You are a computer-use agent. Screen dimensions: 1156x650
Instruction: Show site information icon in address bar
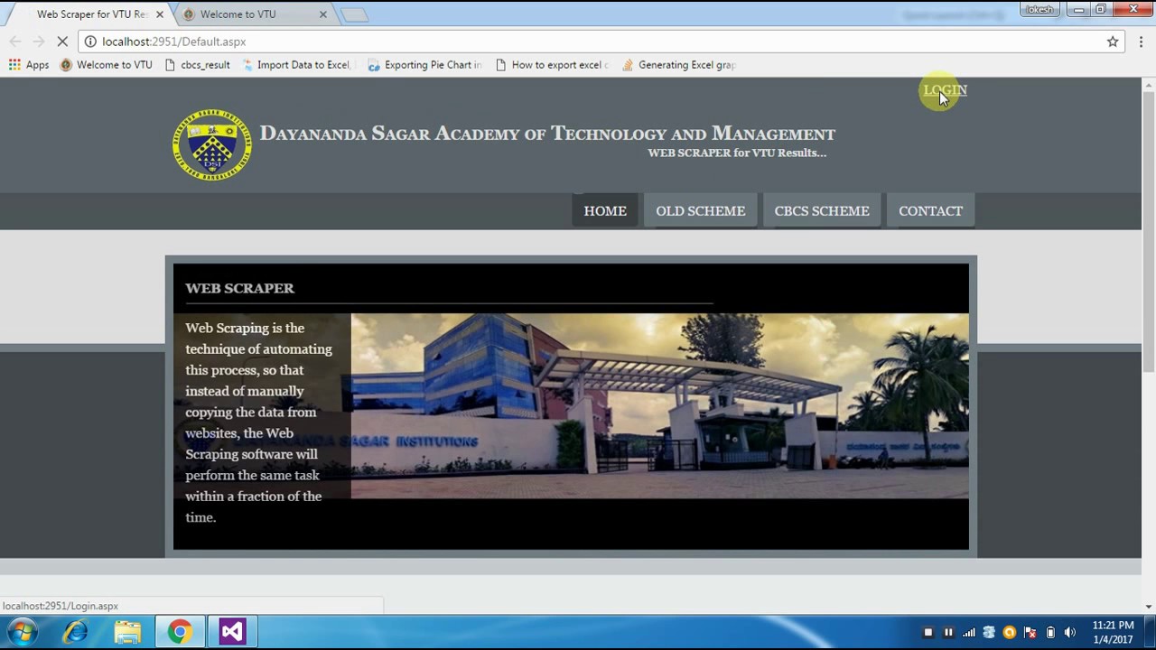click(90, 42)
